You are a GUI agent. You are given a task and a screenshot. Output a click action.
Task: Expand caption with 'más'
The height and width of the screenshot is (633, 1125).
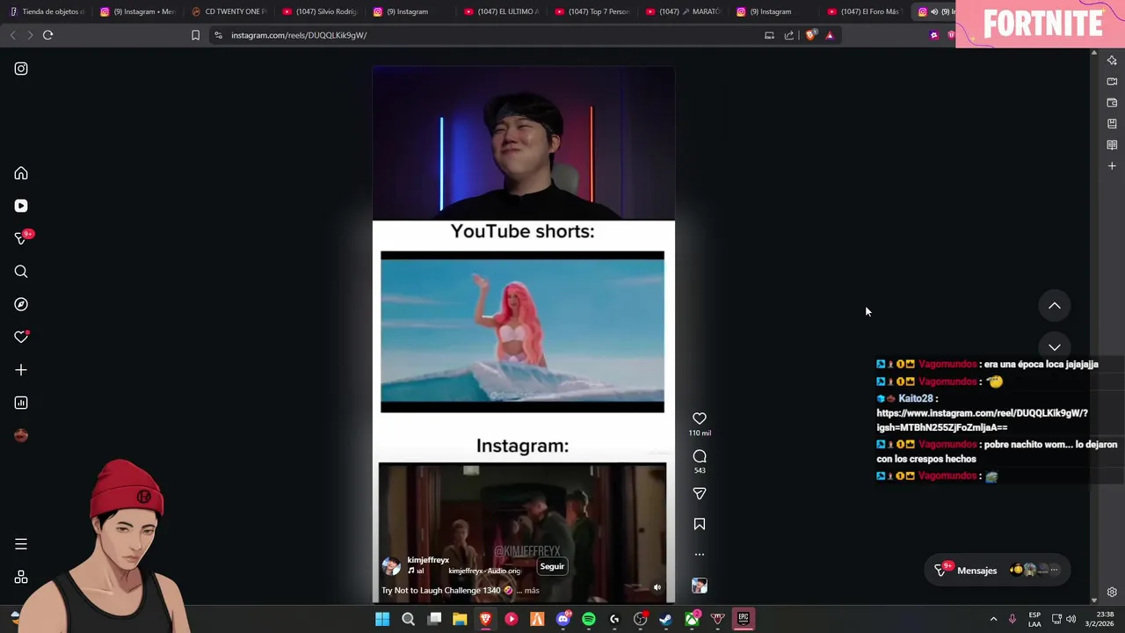click(x=532, y=591)
